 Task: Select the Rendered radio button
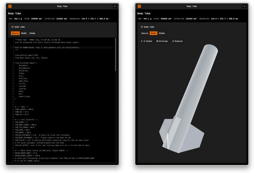point(170,41)
